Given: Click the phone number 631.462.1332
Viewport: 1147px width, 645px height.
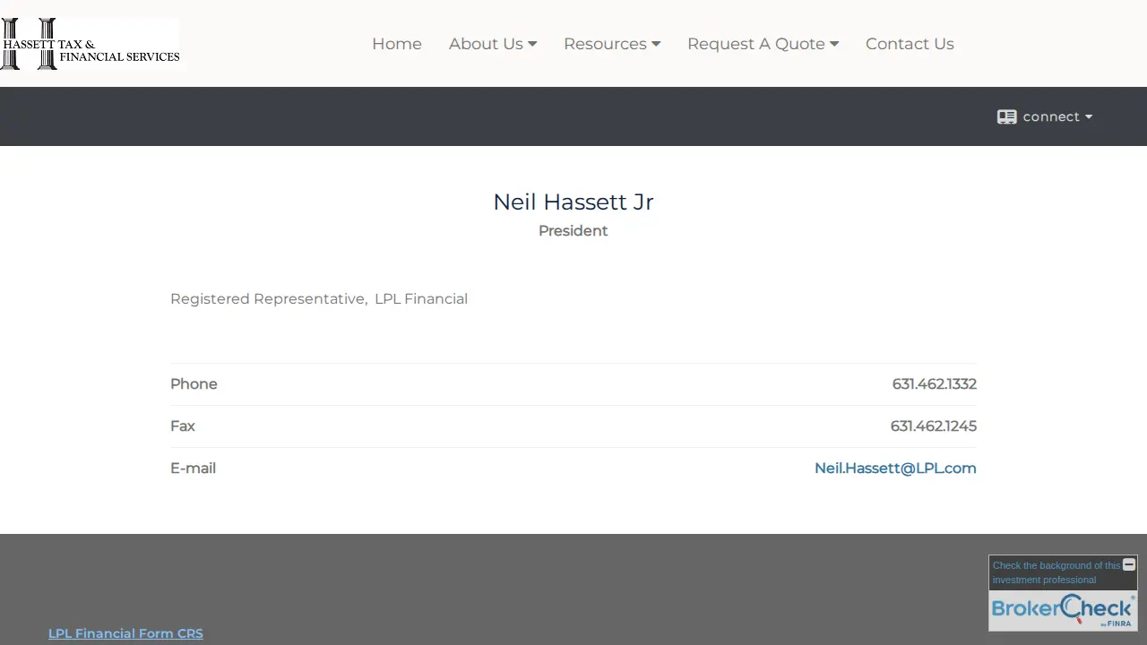Looking at the screenshot, I should [x=934, y=383].
